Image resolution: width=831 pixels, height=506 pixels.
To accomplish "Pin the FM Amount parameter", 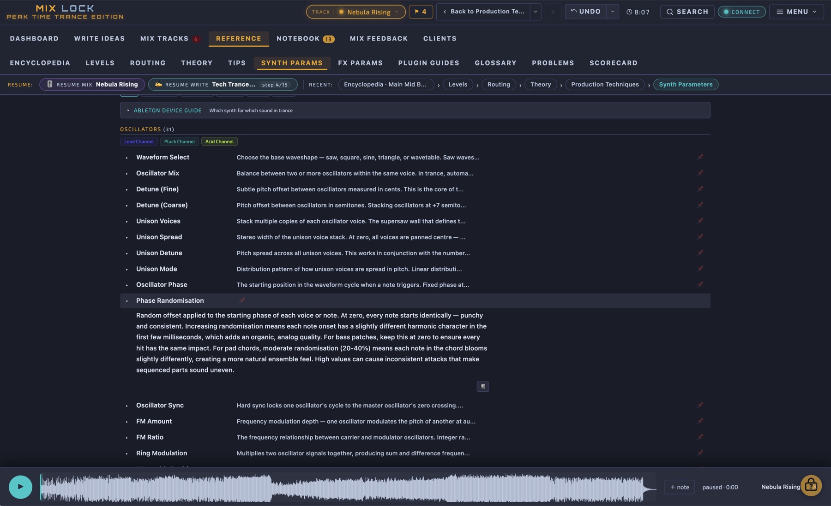I will coord(700,421).
